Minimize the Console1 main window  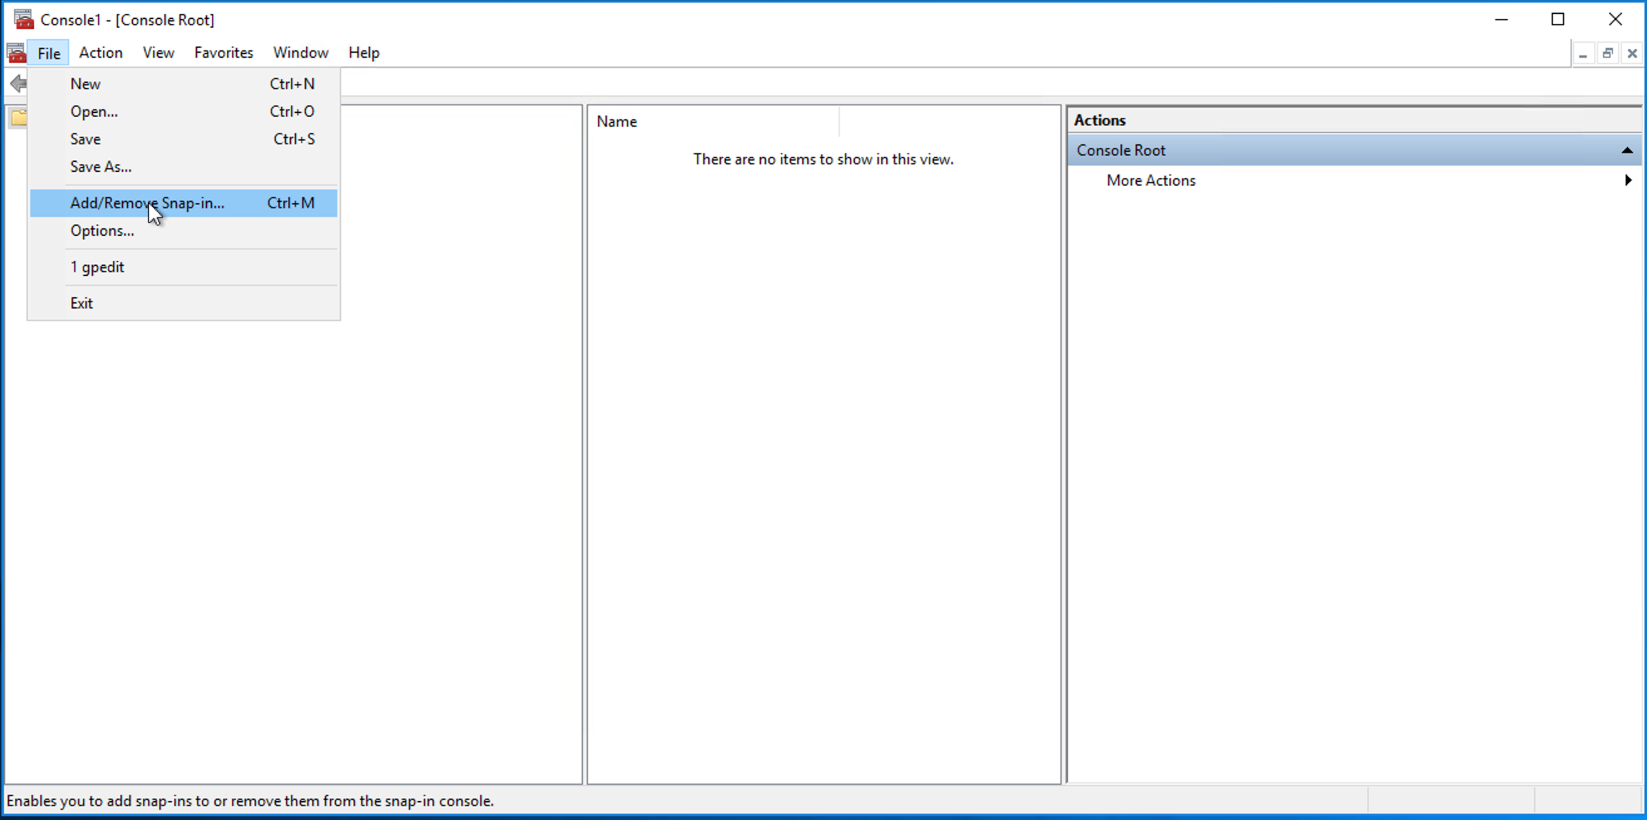tap(1501, 20)
